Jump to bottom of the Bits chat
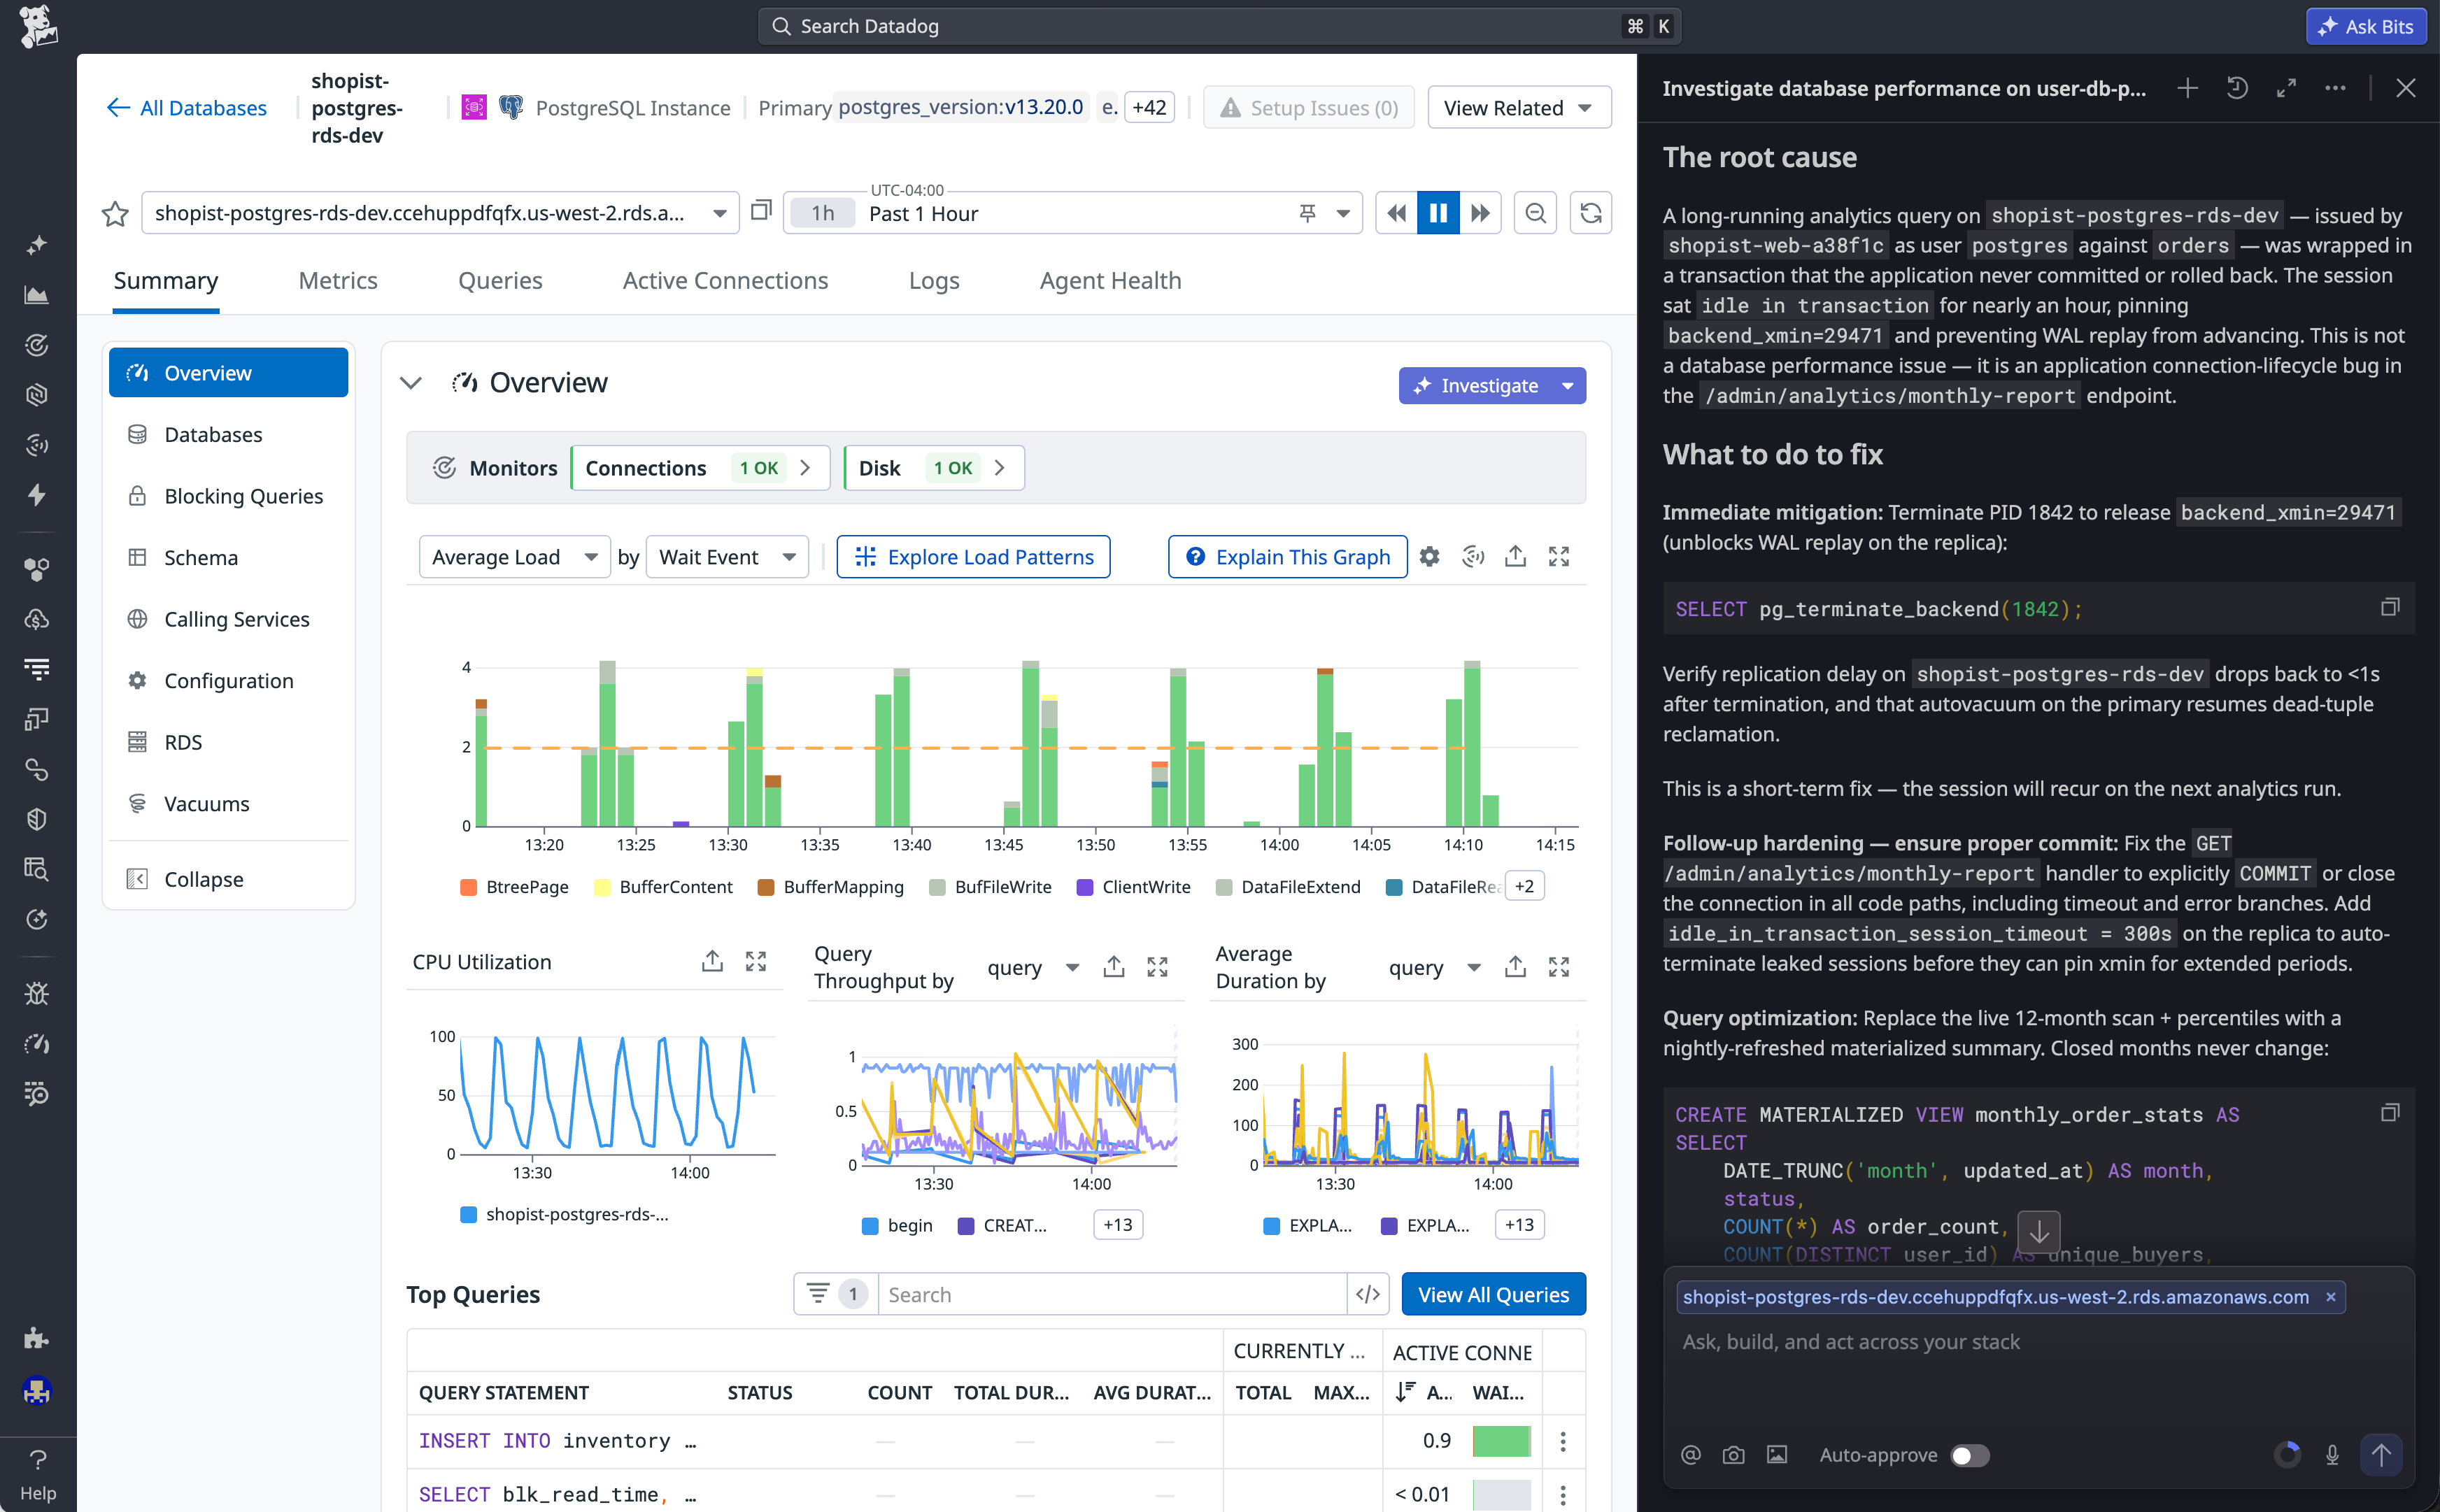Viewport: 2440px width, 1512px height. (2039, 1232)
